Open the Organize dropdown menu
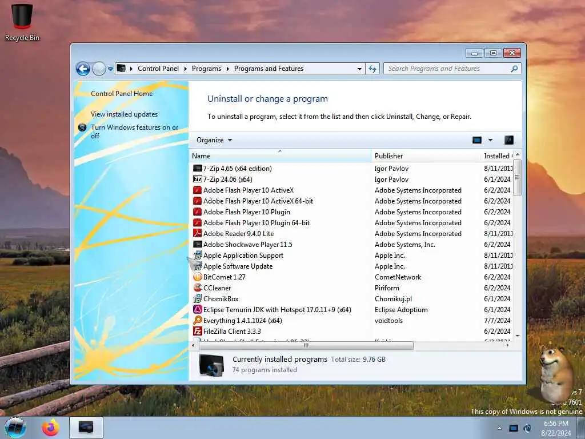Image resolution: width=585 pixels, height=439 pixels. coord(214,140)
